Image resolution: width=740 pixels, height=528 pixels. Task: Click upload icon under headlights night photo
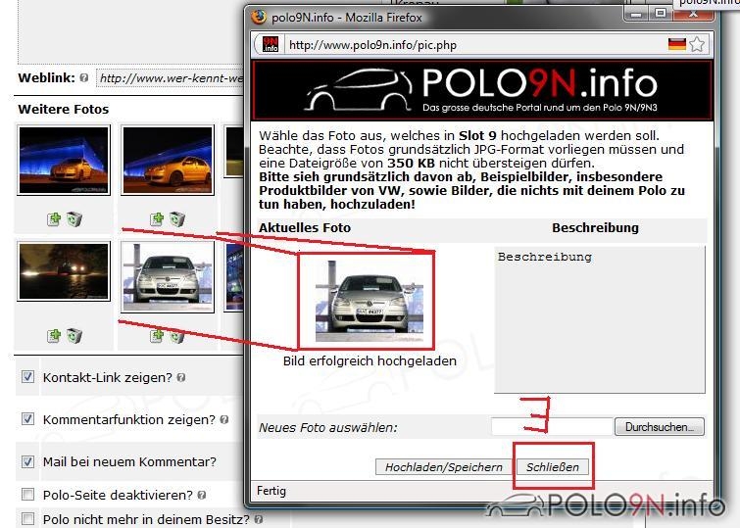54,335
